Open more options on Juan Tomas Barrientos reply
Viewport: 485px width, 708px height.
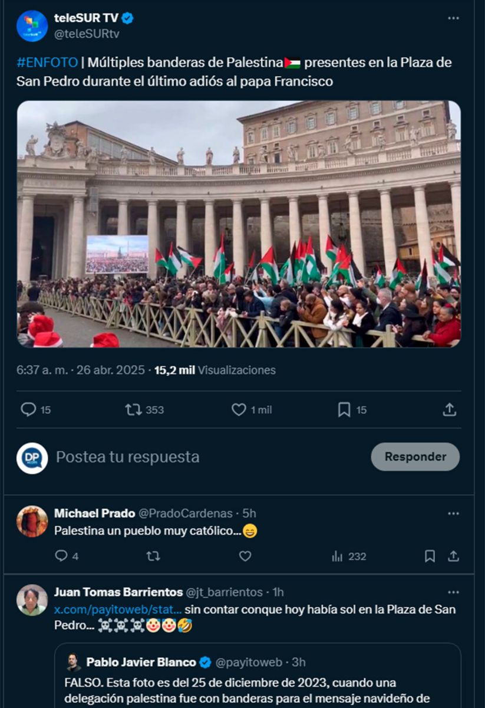pos(453,592)
